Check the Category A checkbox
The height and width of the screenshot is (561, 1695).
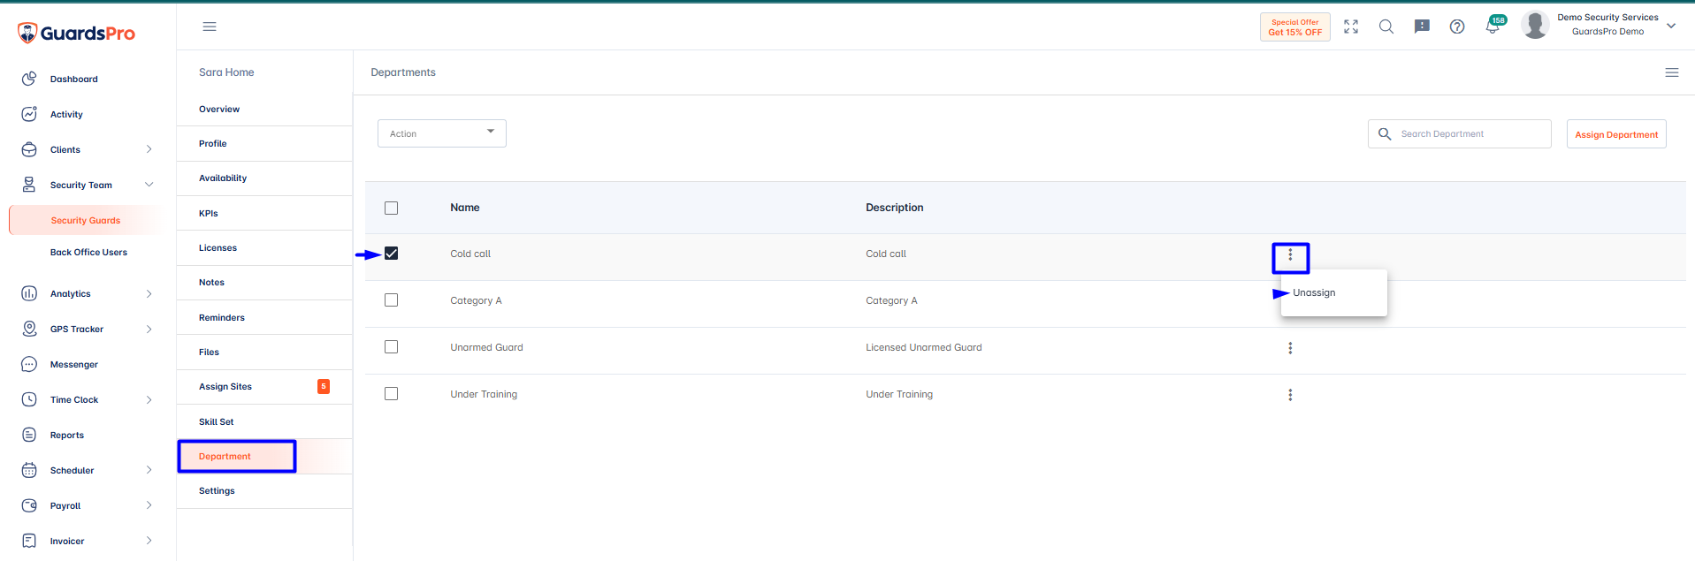(392, 300)
